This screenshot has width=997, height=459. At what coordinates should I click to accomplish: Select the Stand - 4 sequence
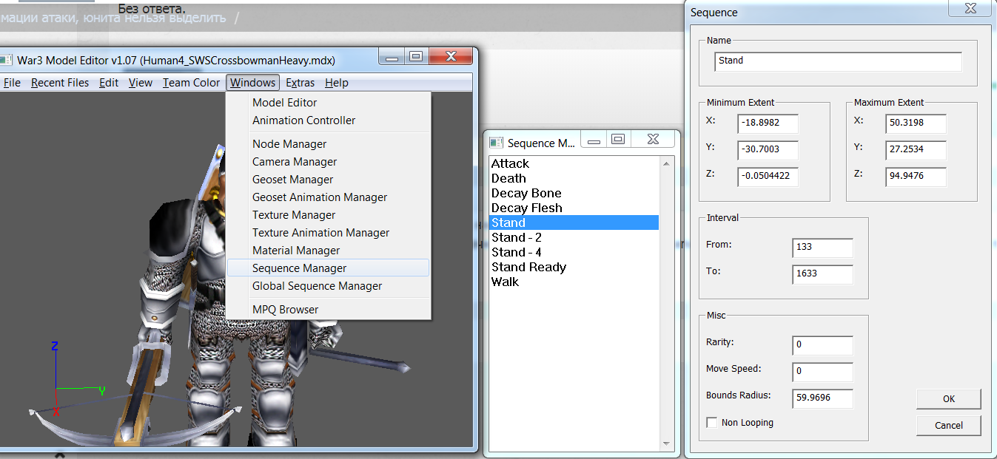tap(574, 252)
